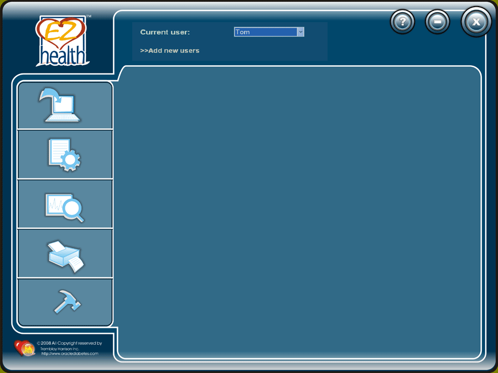
Task: Open the hammer tools icon
Action: [66, 302]
